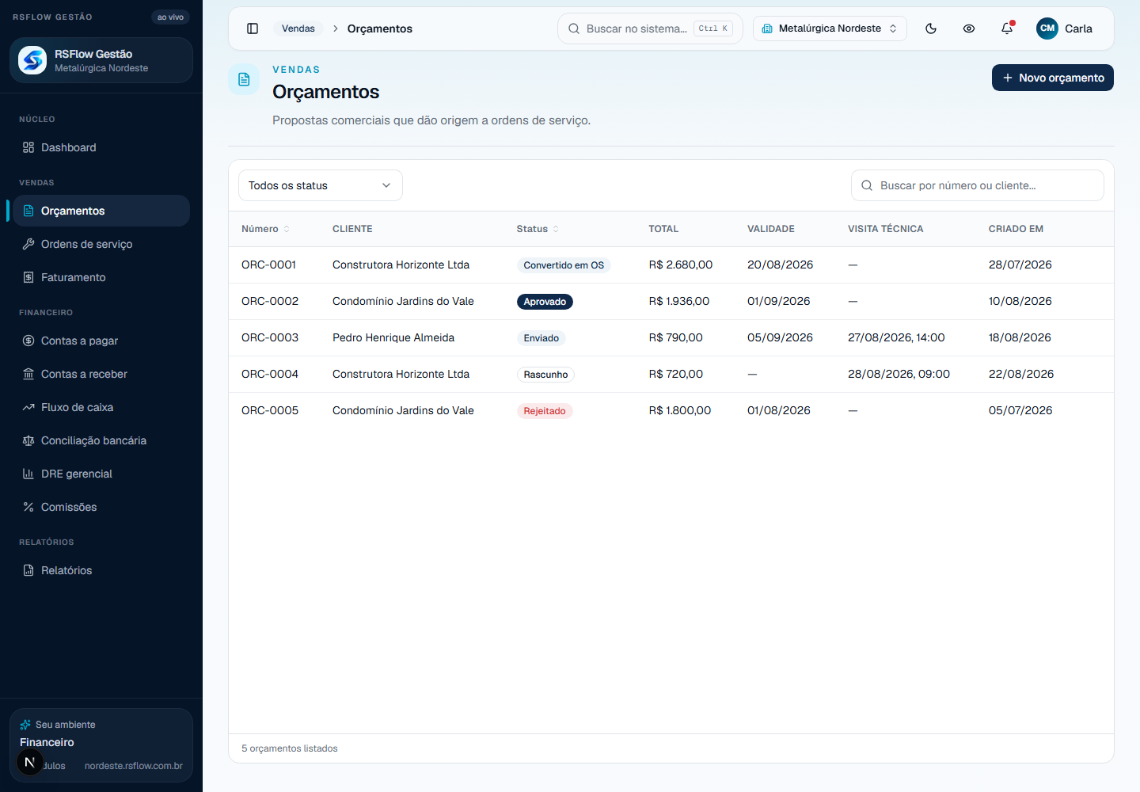1140x792 pixels.
Task: Click the DRE gerencial chart icon
Action: [x=28, y=474]
